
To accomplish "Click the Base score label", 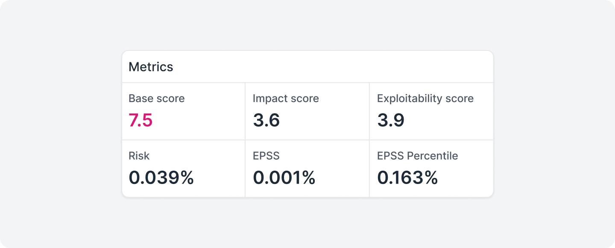I will pyautogui.click(x=156, y=98).
